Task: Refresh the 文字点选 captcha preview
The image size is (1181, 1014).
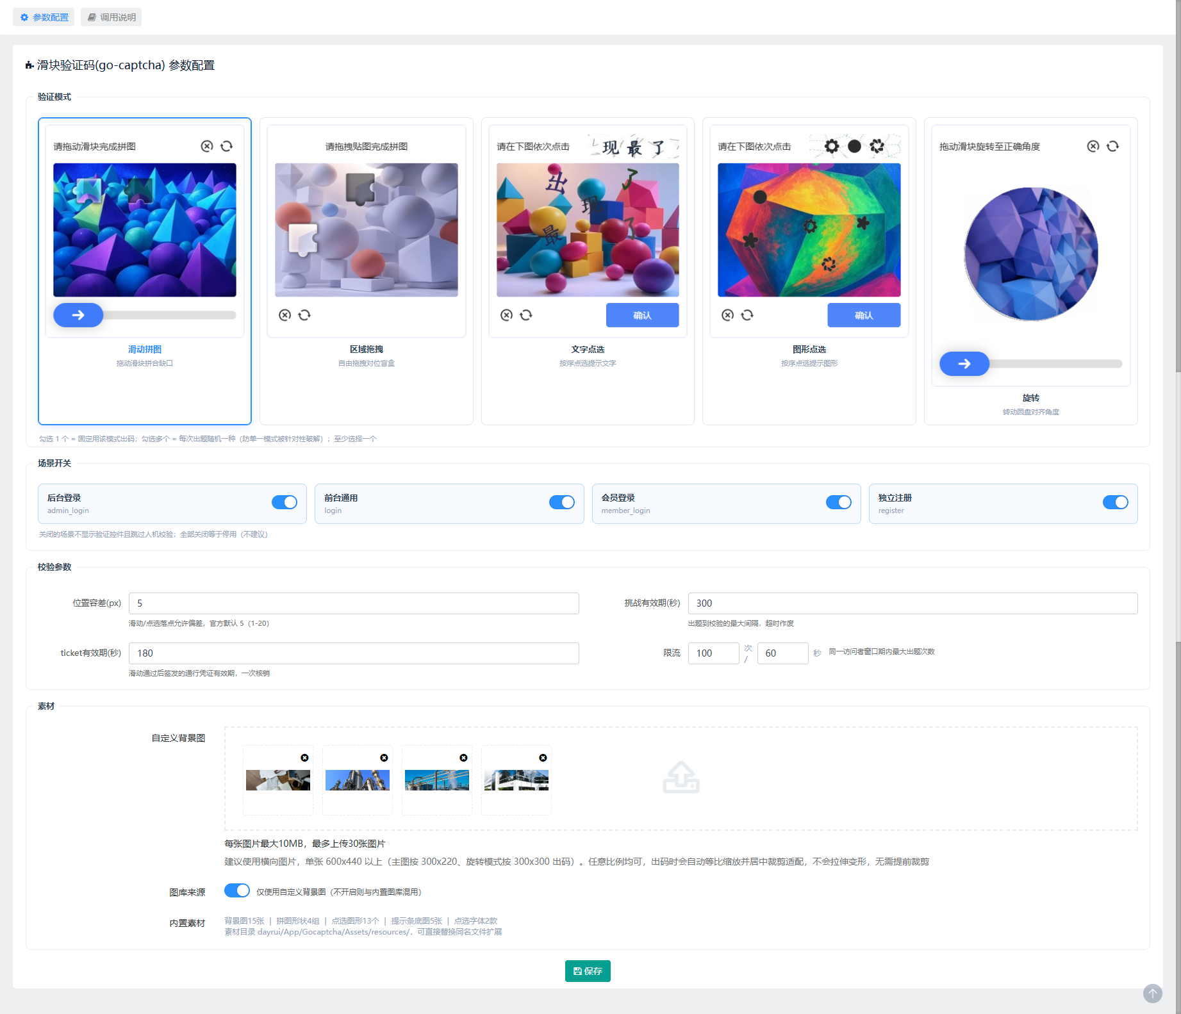Action: 526,315
